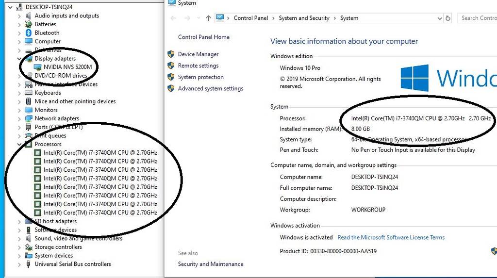This screenshot has width=497, height=278.
Task: Open Device Manager link
Action: click(x=199, y=54)
